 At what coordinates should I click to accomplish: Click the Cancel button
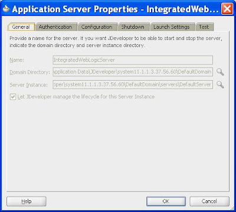pyautogui.click(x=209, y=201)
